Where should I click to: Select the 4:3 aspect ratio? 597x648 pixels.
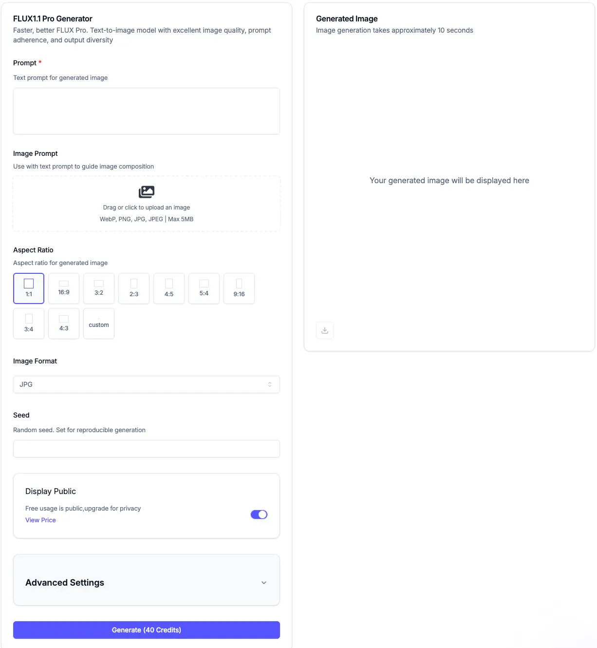(64, 324)
